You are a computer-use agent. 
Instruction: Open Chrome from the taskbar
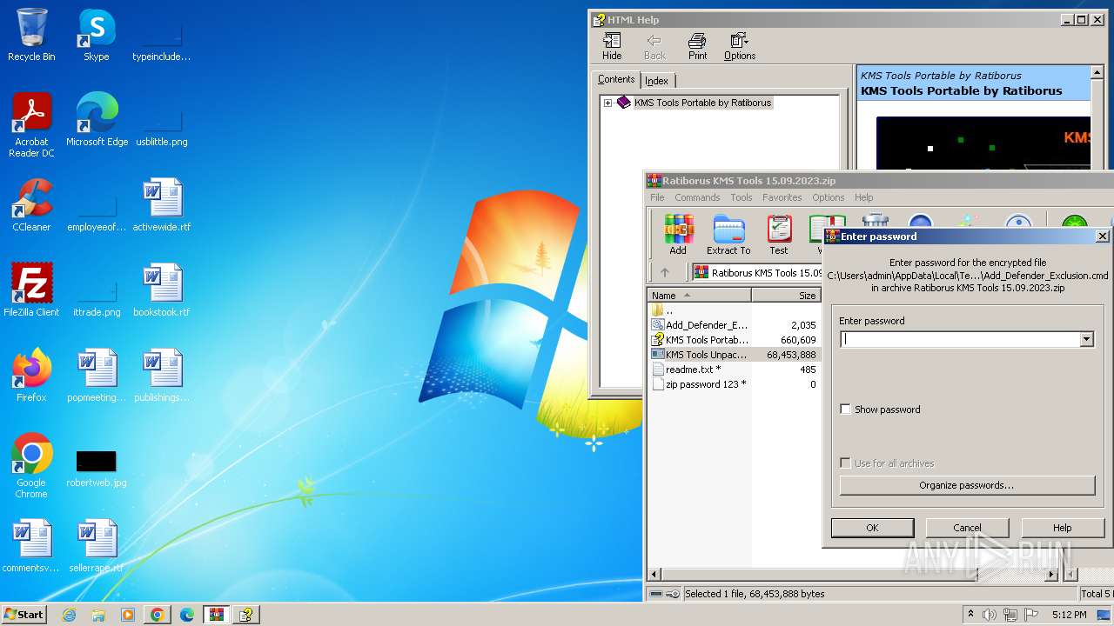(x=158, y=615)
